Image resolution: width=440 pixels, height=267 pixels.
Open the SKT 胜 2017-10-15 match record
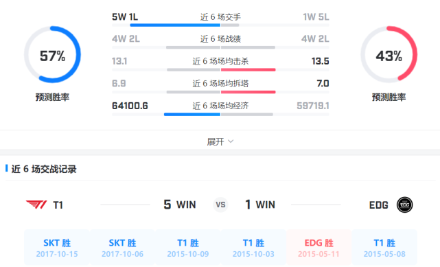point(57,248)
